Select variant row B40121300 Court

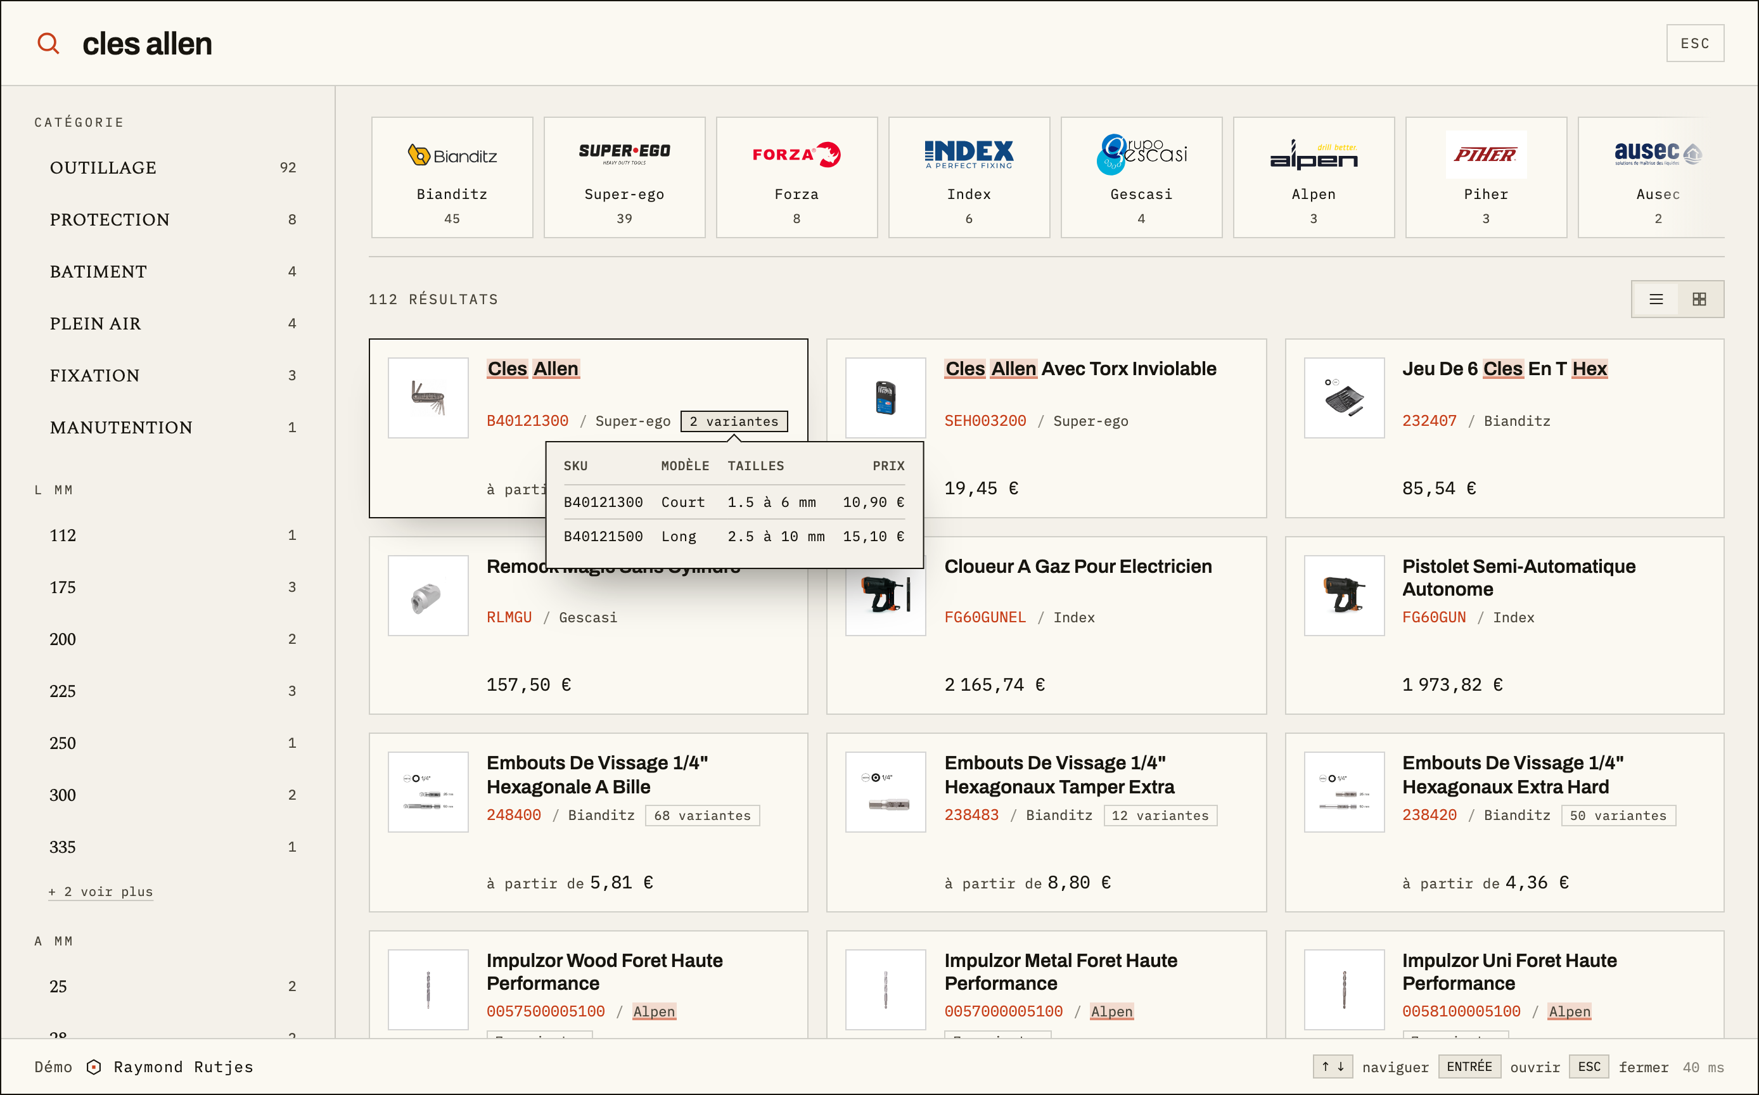point(734,502)
